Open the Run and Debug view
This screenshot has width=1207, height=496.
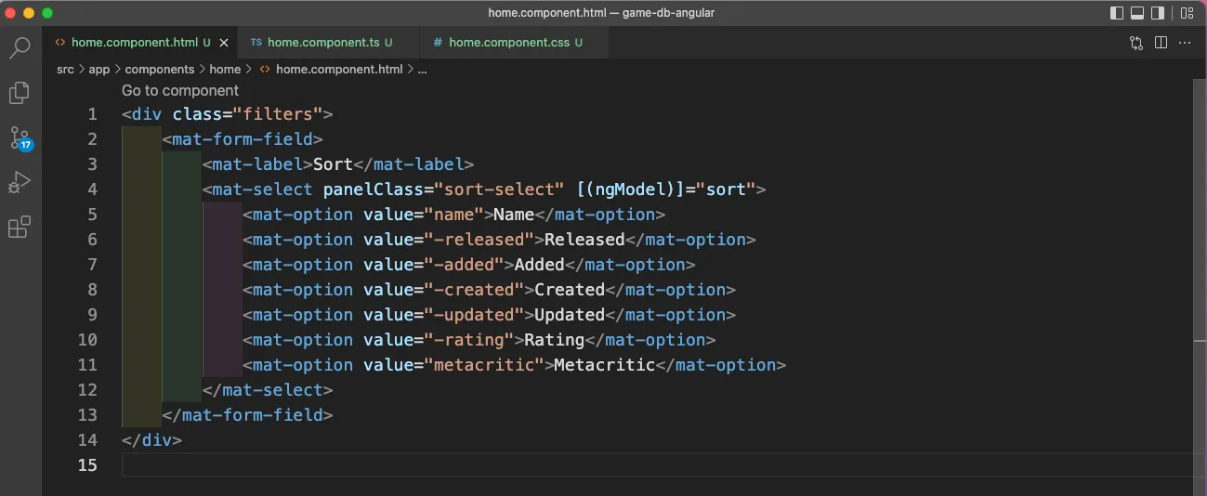20,182
